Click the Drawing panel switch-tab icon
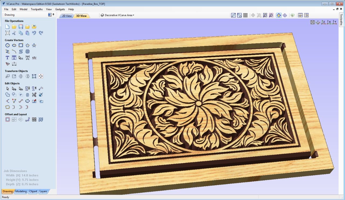The image size is (345, 200). tap(50, 15)
